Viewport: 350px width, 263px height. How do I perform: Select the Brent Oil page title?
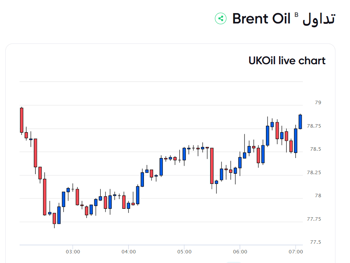(x=261, y=18)
